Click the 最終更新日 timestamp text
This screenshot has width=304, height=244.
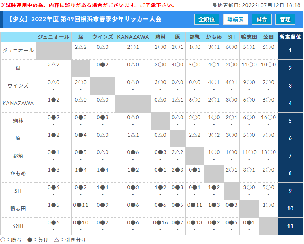(x=256, y=5)
